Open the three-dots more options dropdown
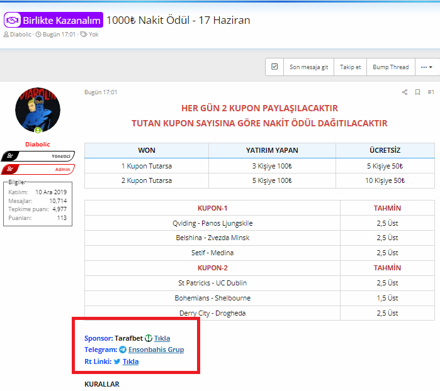 [x=427, y=67]
